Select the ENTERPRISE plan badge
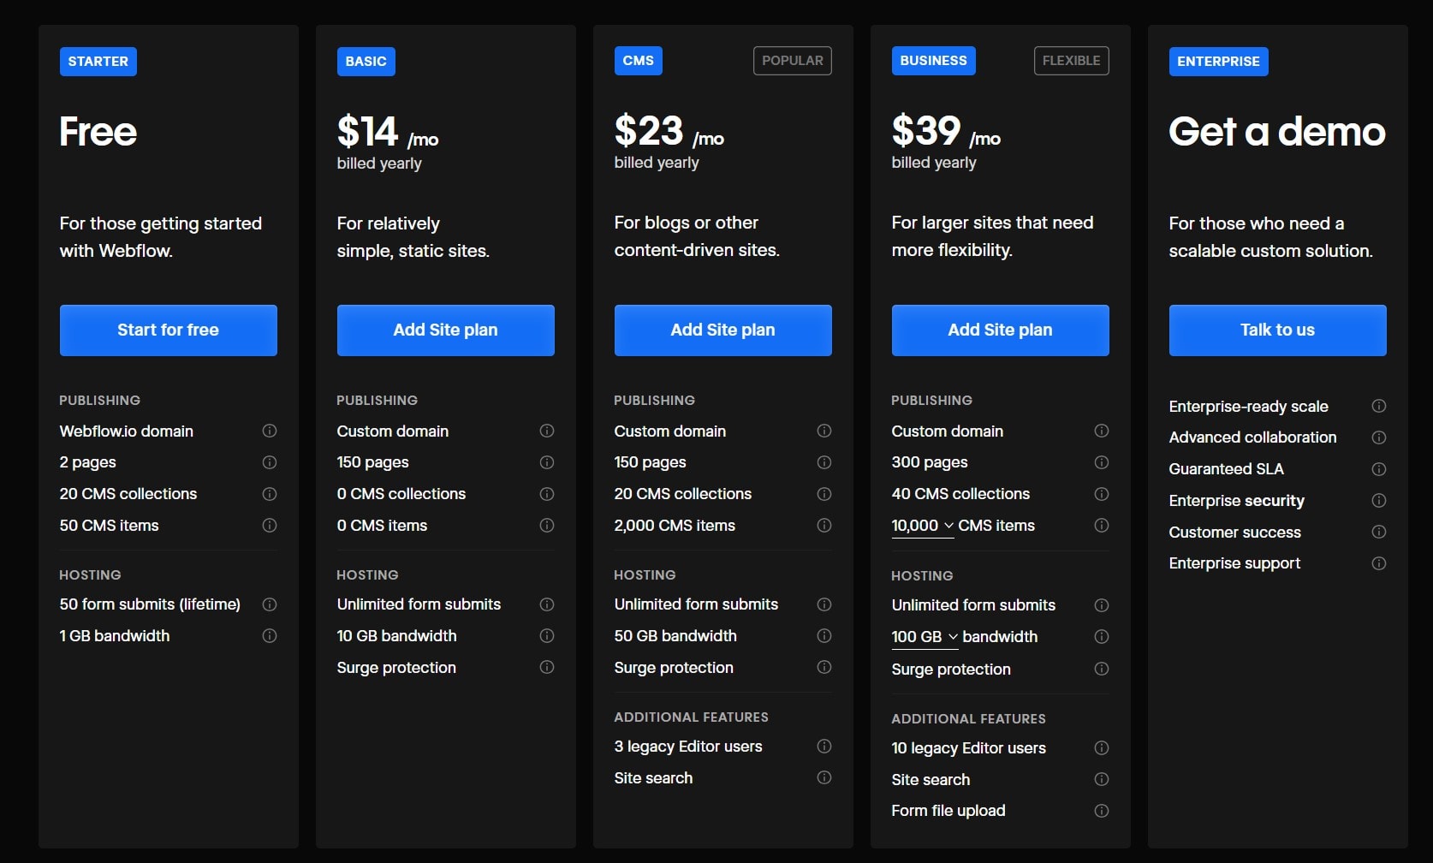The height and width of the screenshot is (863, 1433). point(1219,62)
